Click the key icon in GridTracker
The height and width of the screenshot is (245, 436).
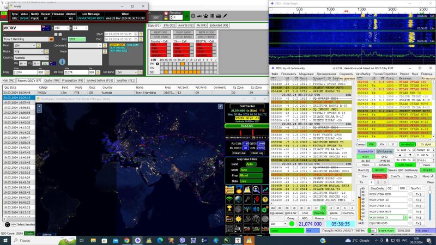(247, 199)
